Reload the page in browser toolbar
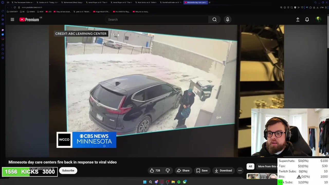The height and width of the screenshot is (185, 329). point(15,7)
